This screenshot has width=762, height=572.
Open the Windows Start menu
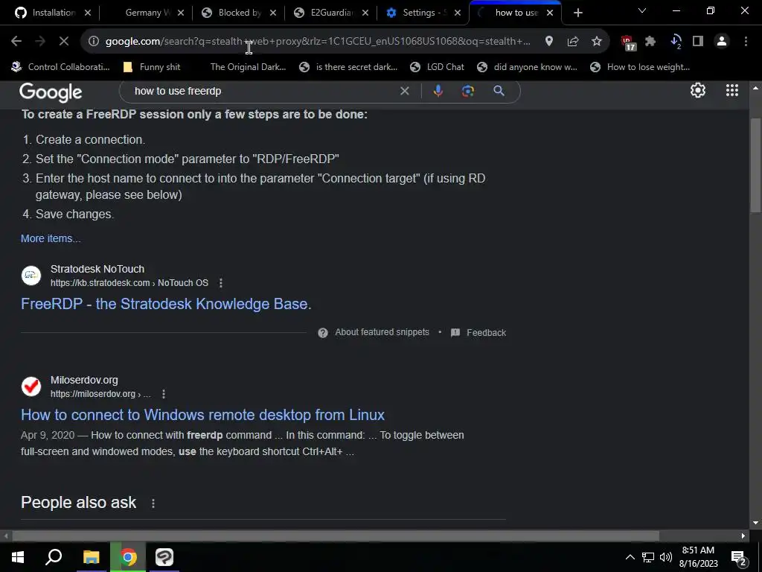tap(18, 557)
